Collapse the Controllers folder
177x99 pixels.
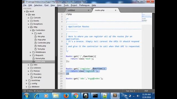pos(31,30)
